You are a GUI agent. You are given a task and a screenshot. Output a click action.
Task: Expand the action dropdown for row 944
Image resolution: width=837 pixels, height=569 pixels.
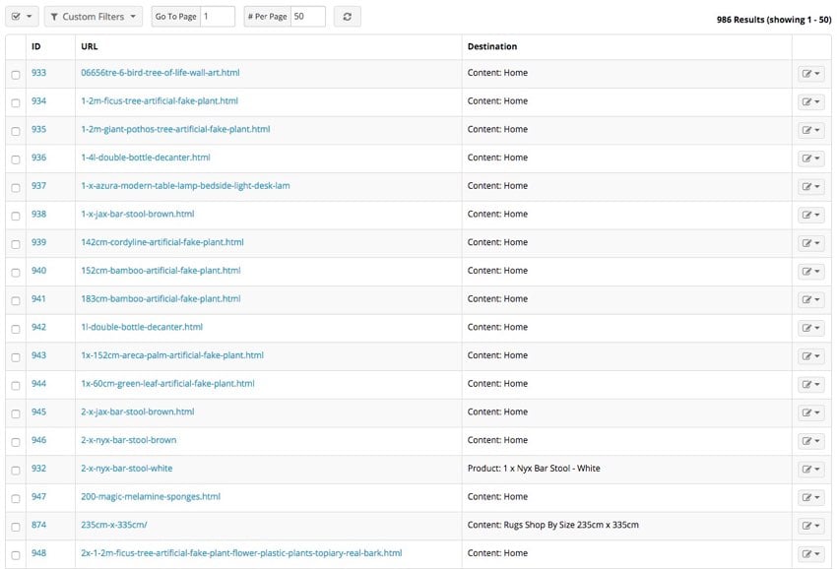tap(810, 384)
